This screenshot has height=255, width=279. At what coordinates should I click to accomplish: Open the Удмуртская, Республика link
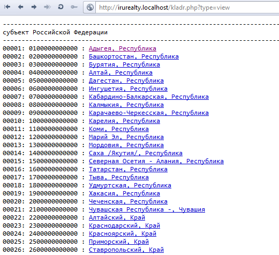(130, 185)
